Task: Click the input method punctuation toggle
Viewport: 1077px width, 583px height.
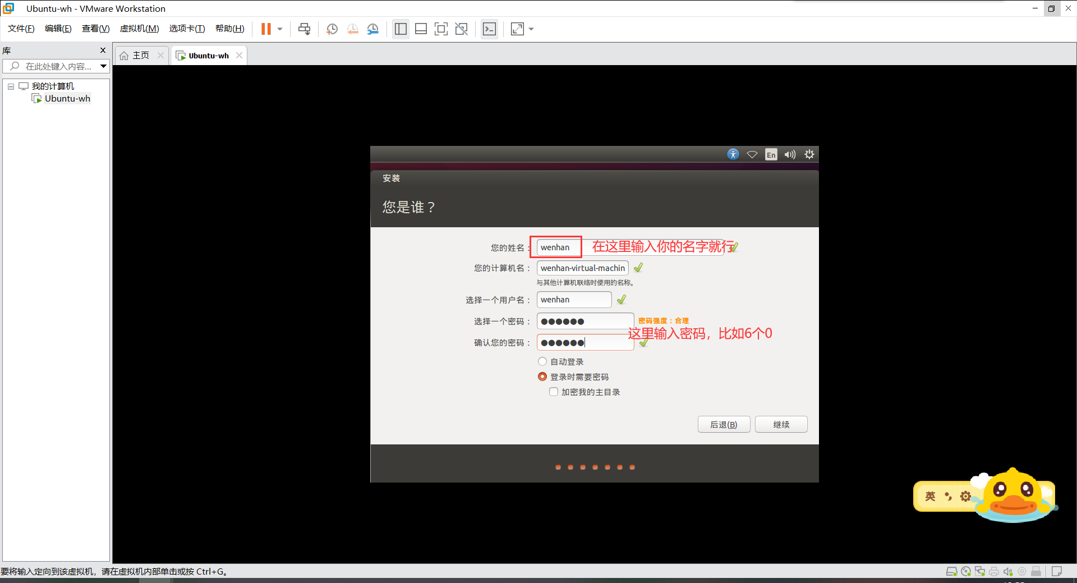Action: pos(948,496)
